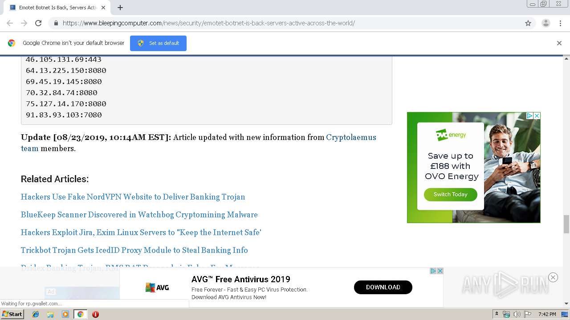Click AVG Free Antivirus 2019 ad title
This screenshot has width=570, height=320.
[241, 279]
